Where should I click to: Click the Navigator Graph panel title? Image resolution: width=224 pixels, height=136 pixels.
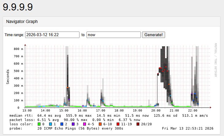[22, 21]
